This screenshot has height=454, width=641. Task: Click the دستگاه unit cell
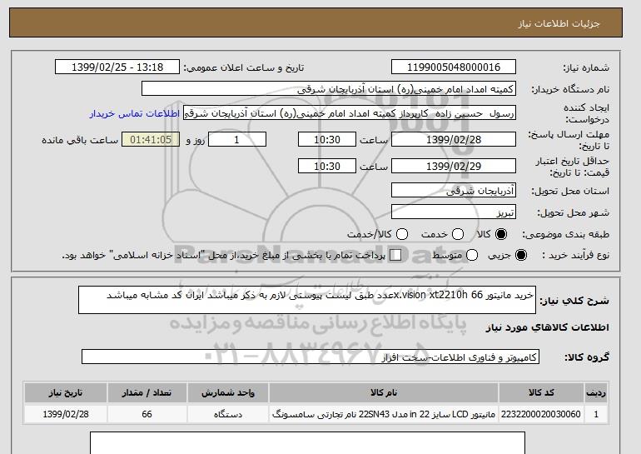coord(228,414)
